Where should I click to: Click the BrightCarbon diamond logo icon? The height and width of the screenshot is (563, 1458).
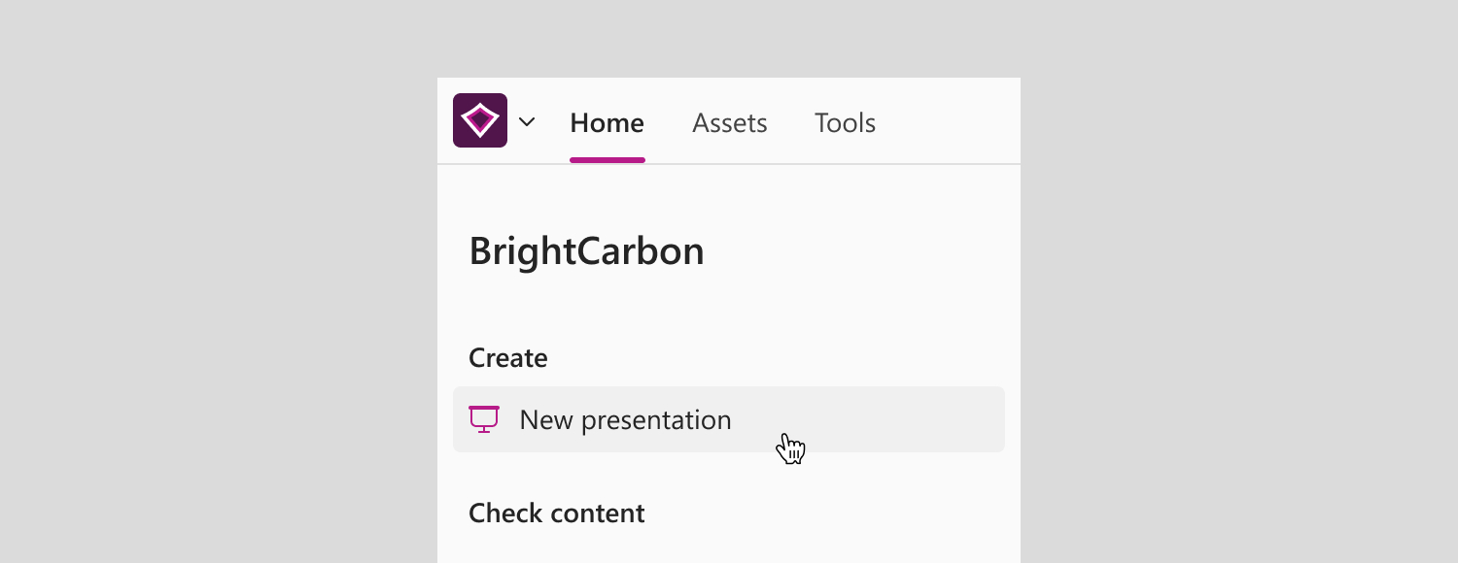pyautogui.click(x=480, y=120)
